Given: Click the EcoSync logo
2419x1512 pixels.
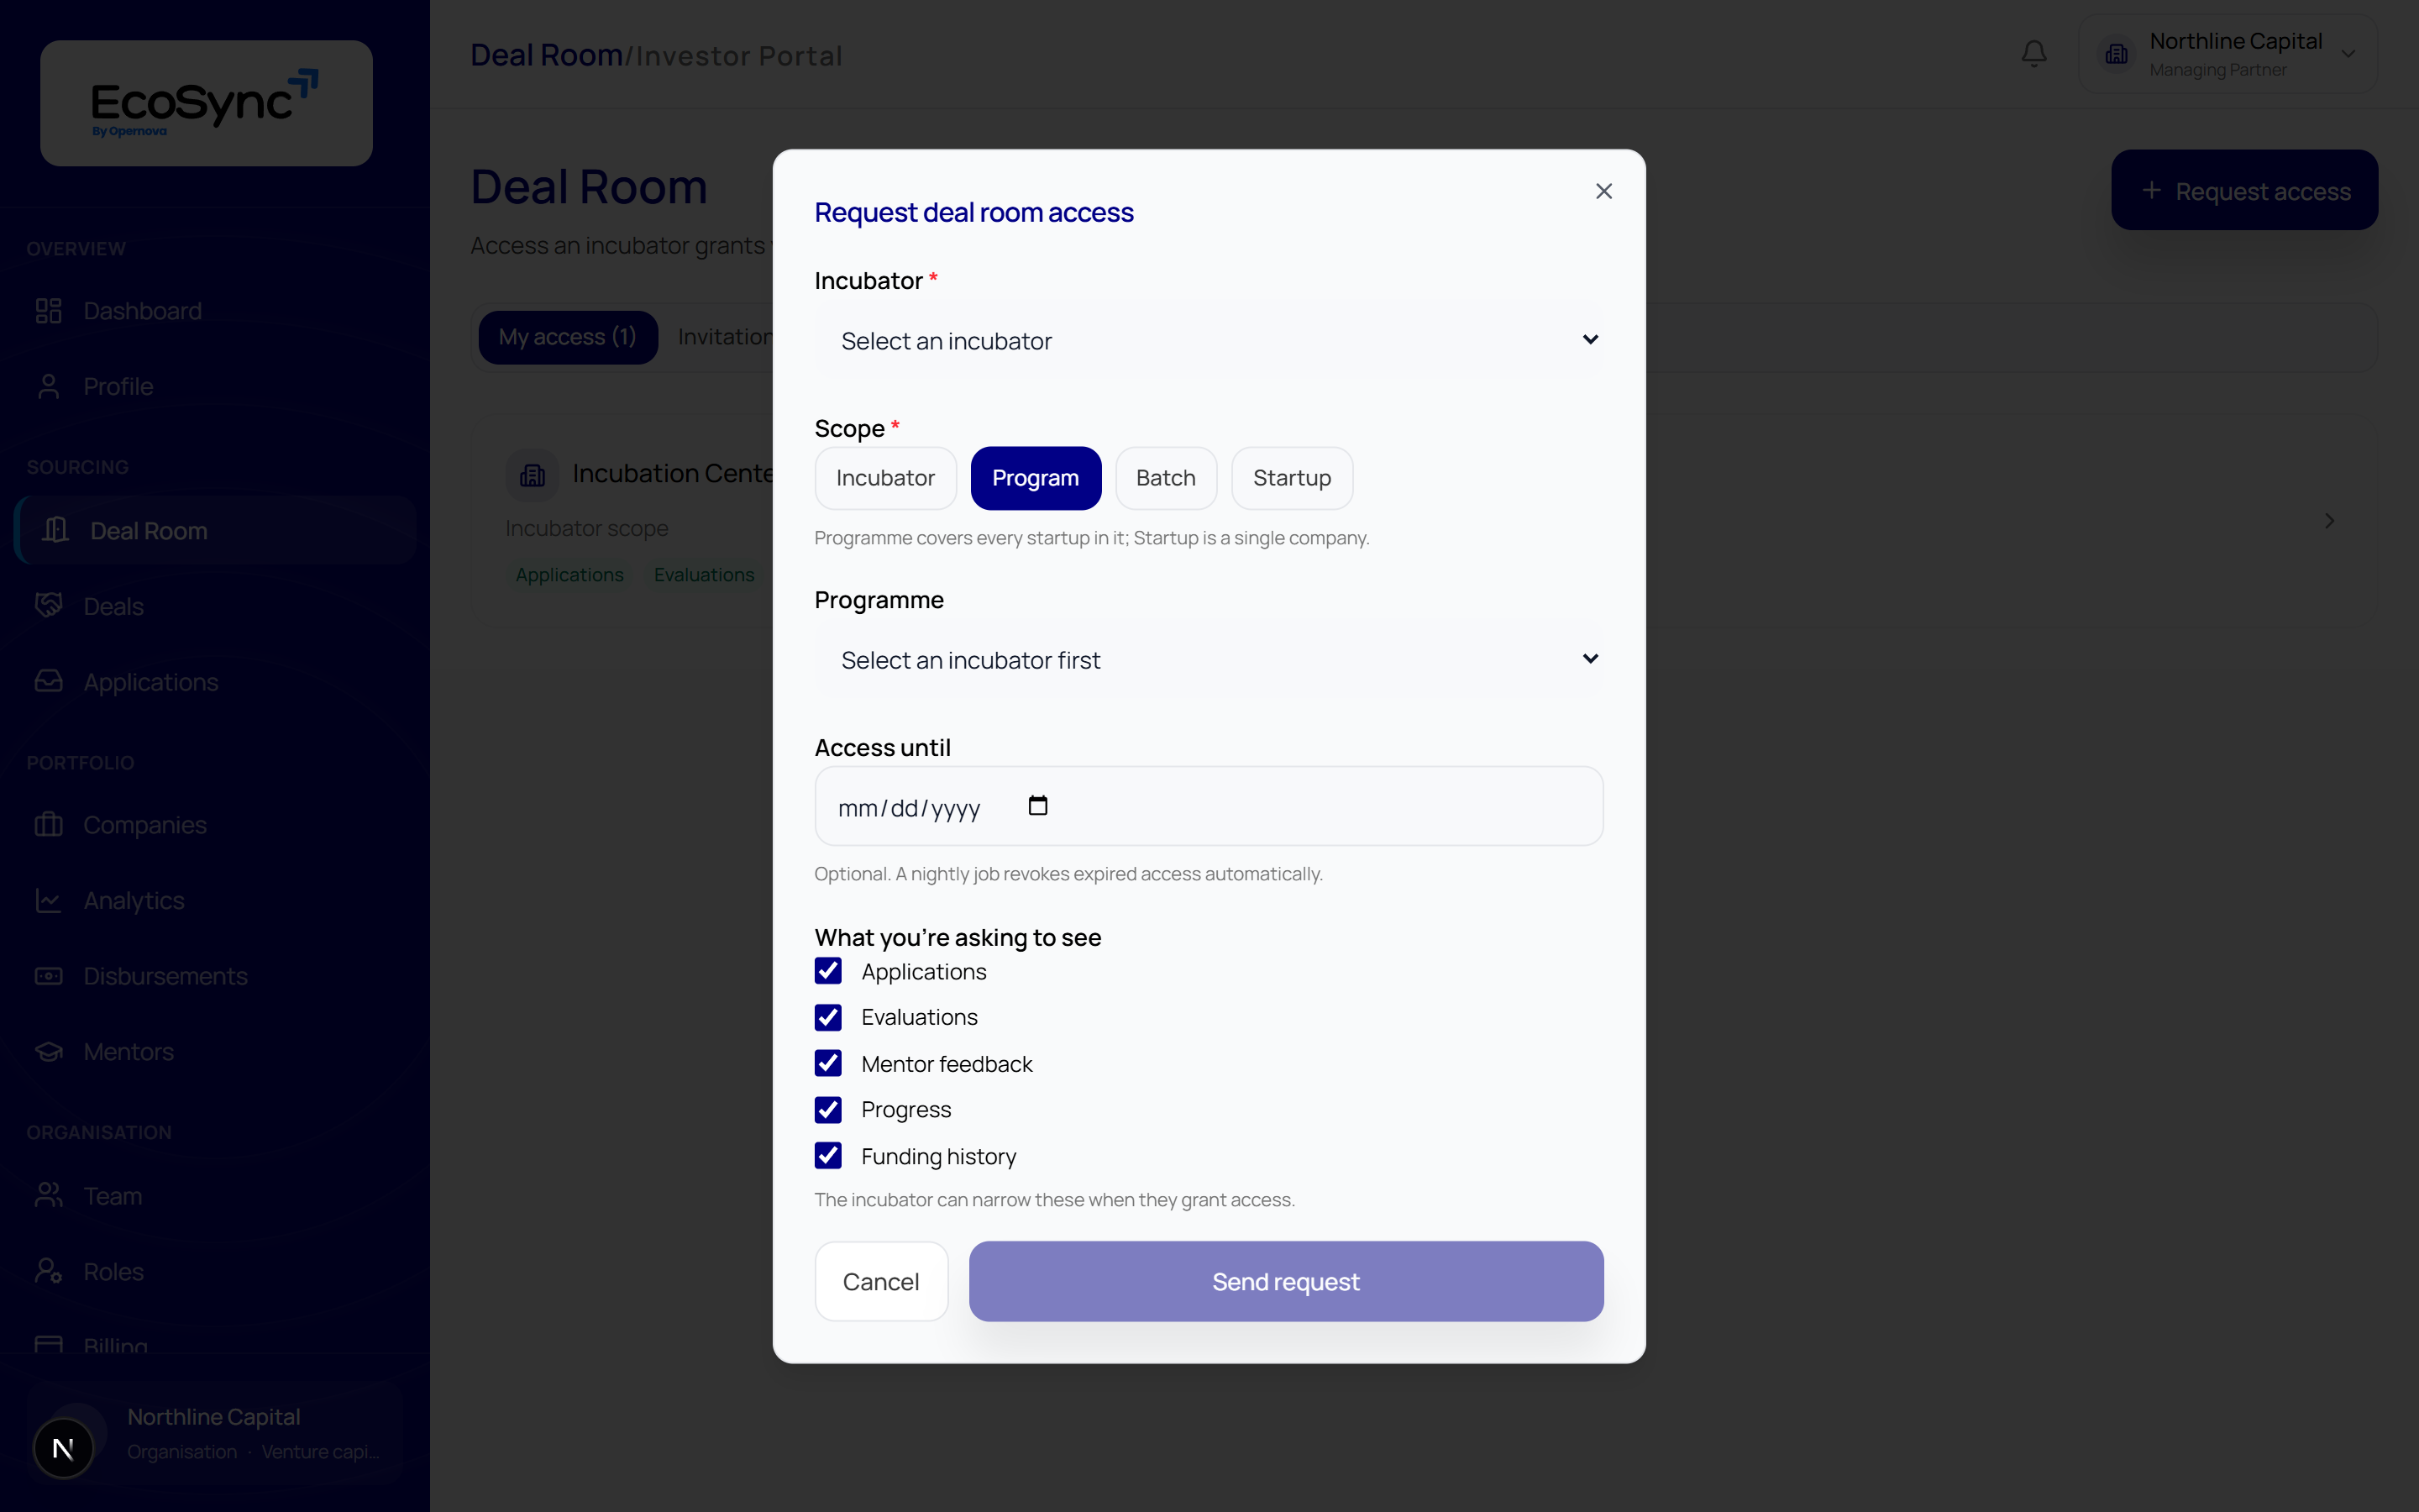Looking at the screenshot, I should (x=206, y=103).
